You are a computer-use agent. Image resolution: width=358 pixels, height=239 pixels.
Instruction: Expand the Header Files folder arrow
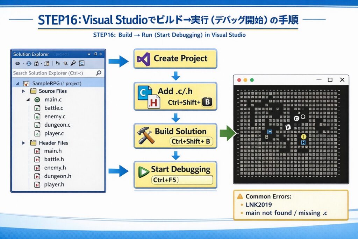(24, 143)
